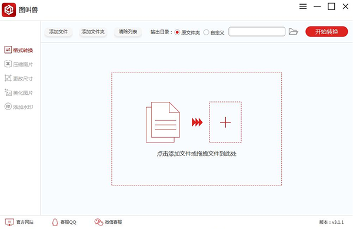Switch to 更改尺寸 sidebar tab
This screenshot has height=229, width=353.
click(x=19, y=78)
